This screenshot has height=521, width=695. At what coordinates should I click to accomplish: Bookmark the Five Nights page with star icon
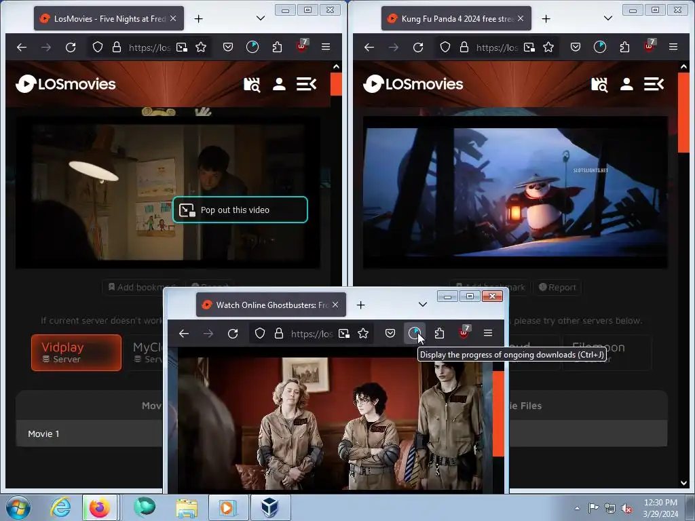tap(201, 47)
